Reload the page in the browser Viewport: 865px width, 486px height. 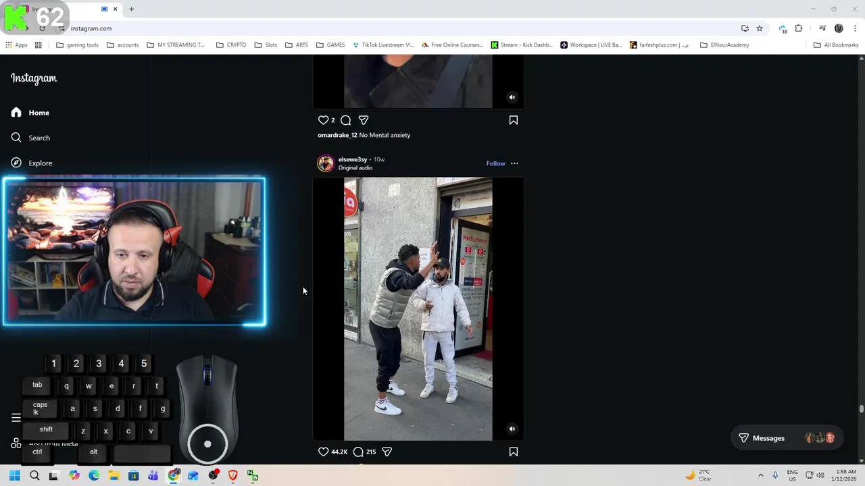pos(42,28)
